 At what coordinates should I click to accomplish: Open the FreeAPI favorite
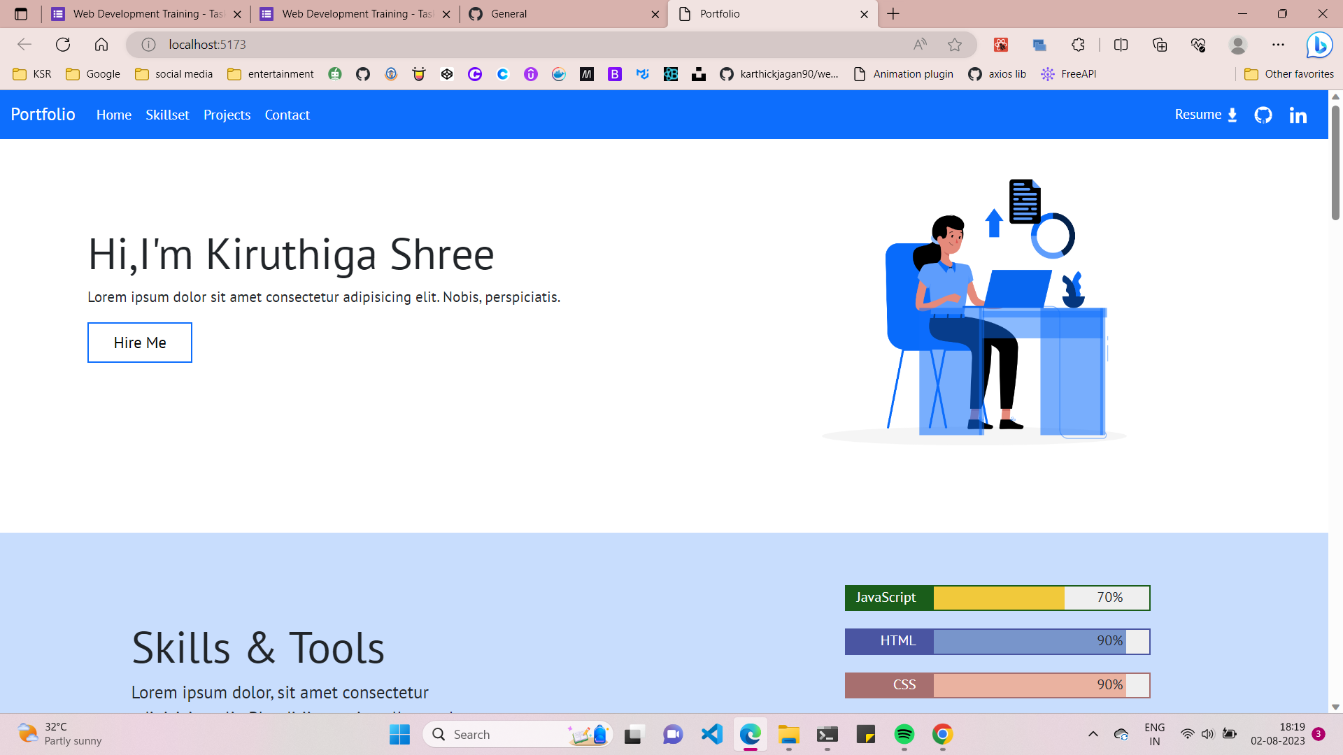[1069, 73]
